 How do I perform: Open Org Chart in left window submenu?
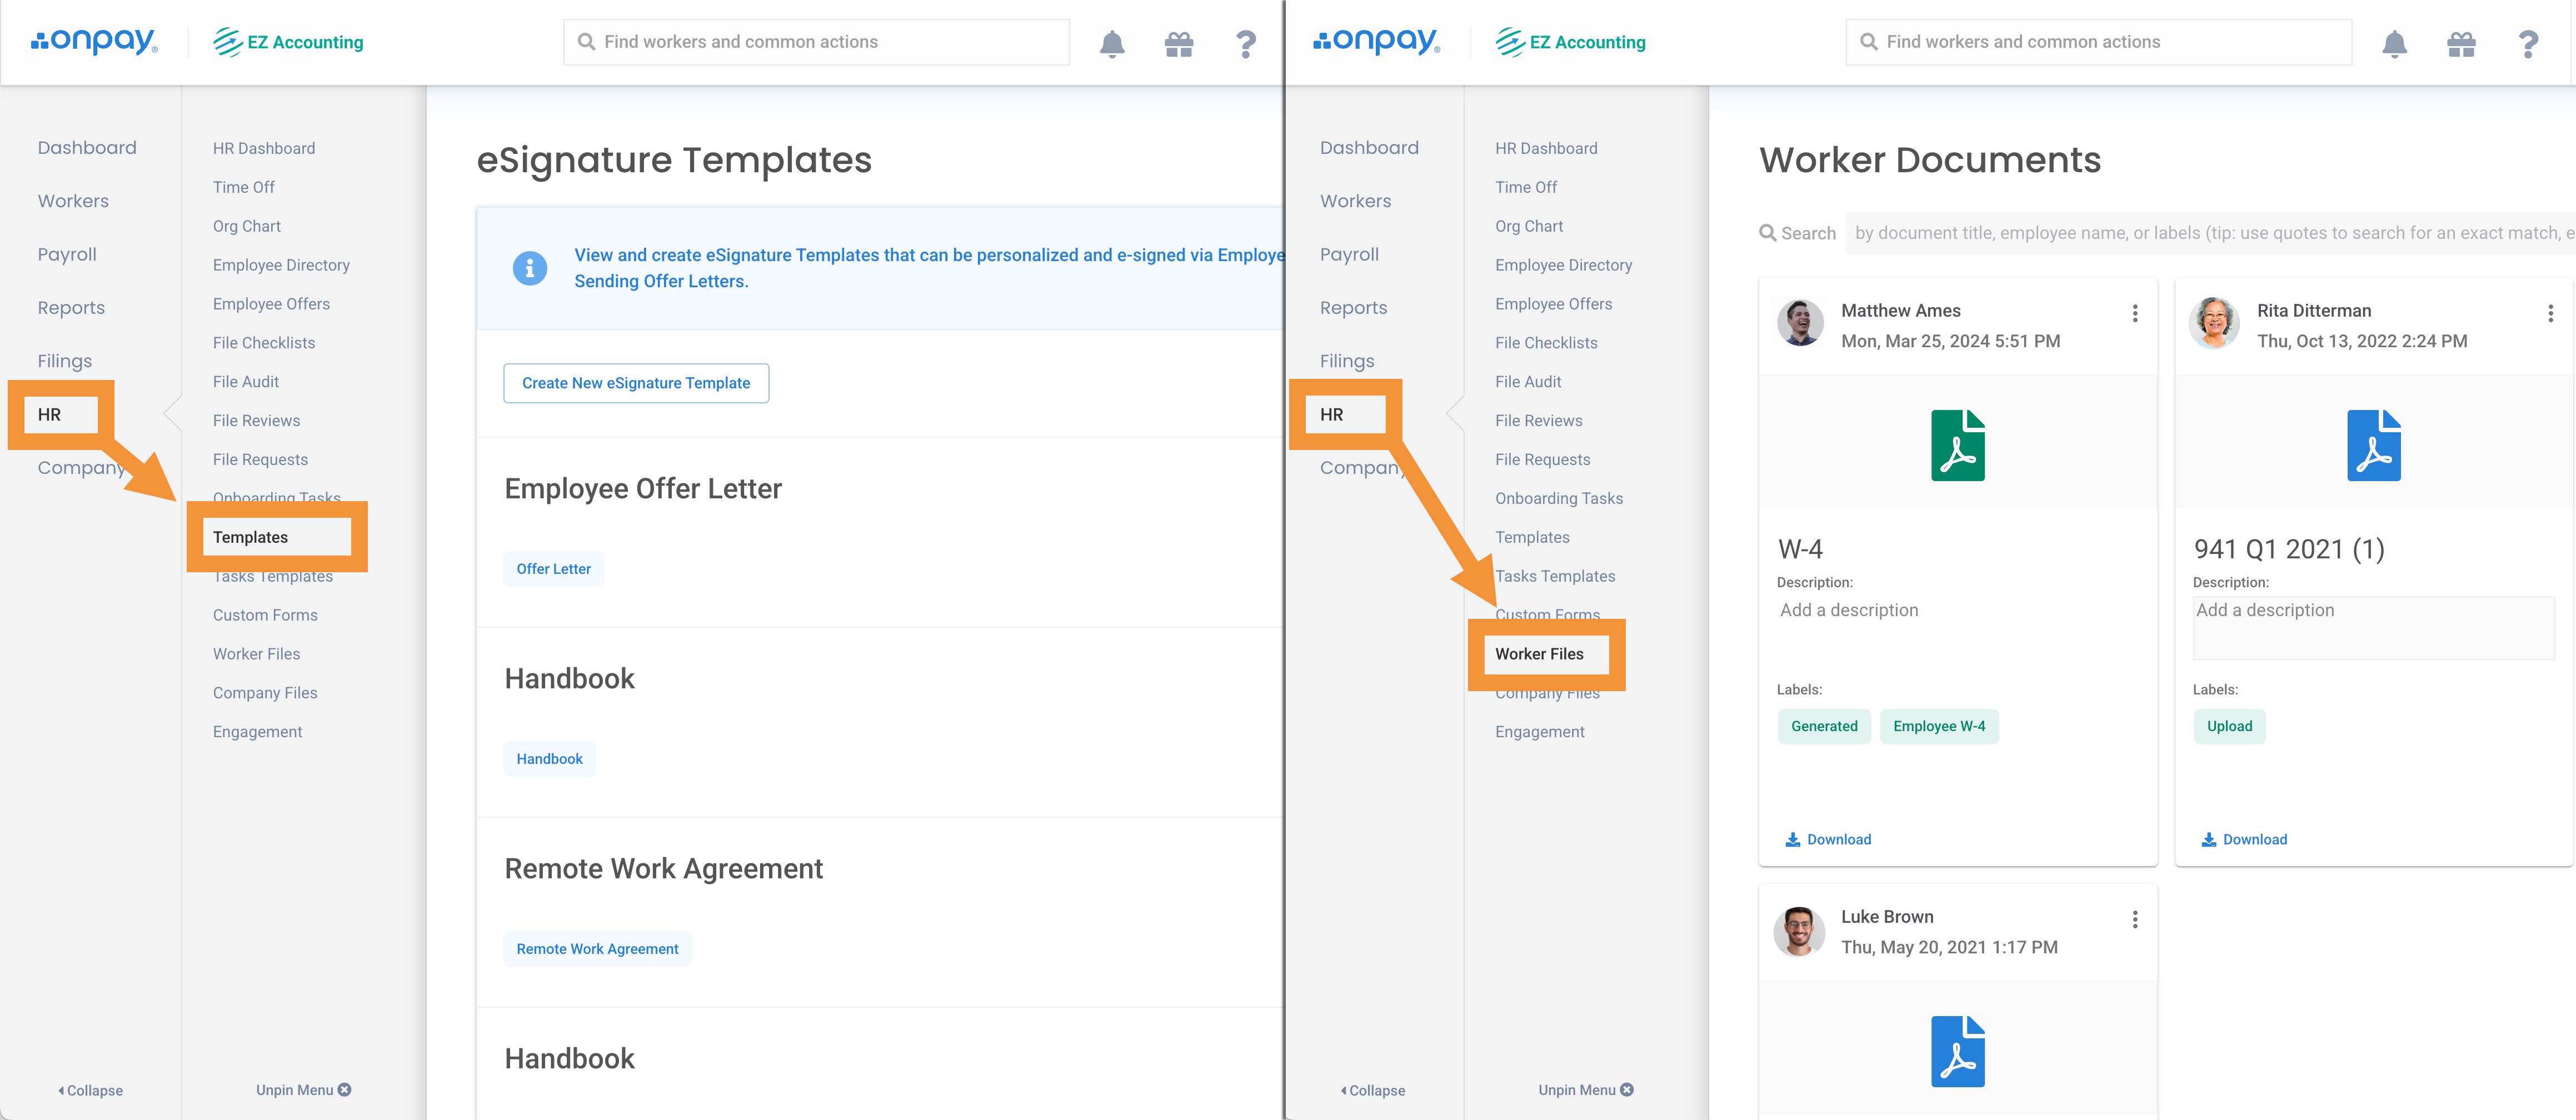click(247, 226)
